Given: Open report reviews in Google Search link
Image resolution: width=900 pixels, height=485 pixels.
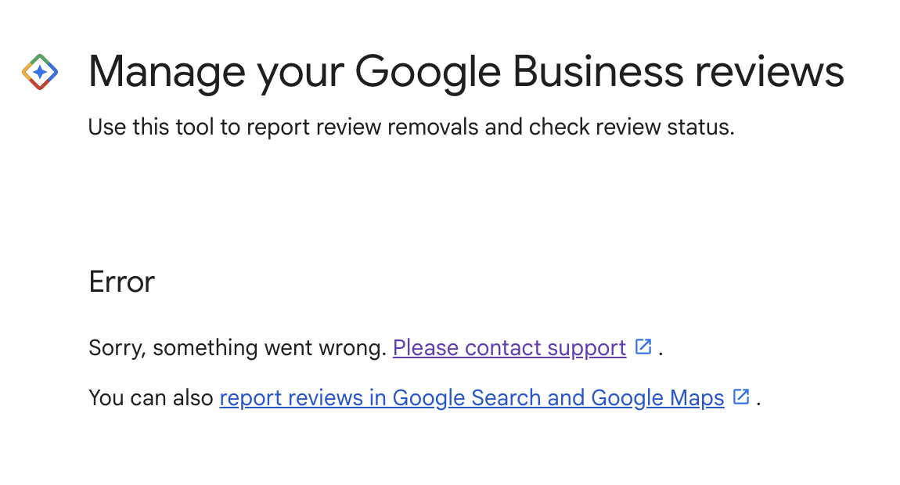Looking at the screenshot, I should click(x=472, y=397).
